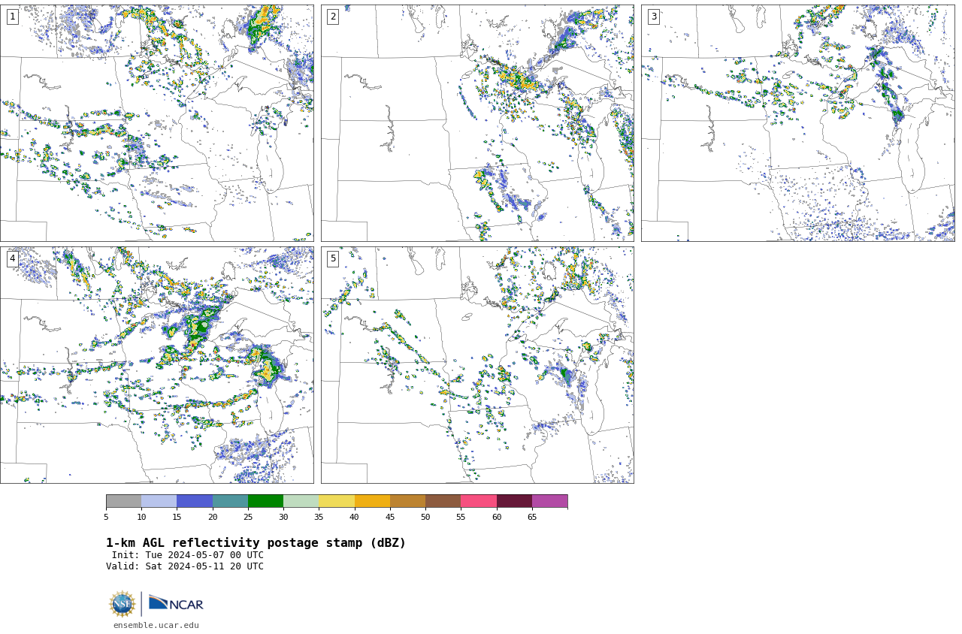Click the pale green 30-35 dBZ swatch
The height and width of the screenshot is (634, 962).
[x=301, y=501]
